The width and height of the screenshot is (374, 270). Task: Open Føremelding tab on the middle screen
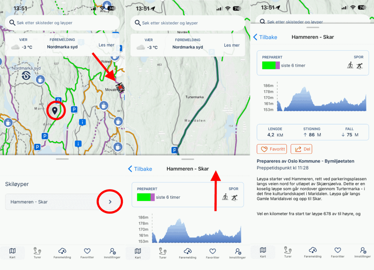click(188, 253)
